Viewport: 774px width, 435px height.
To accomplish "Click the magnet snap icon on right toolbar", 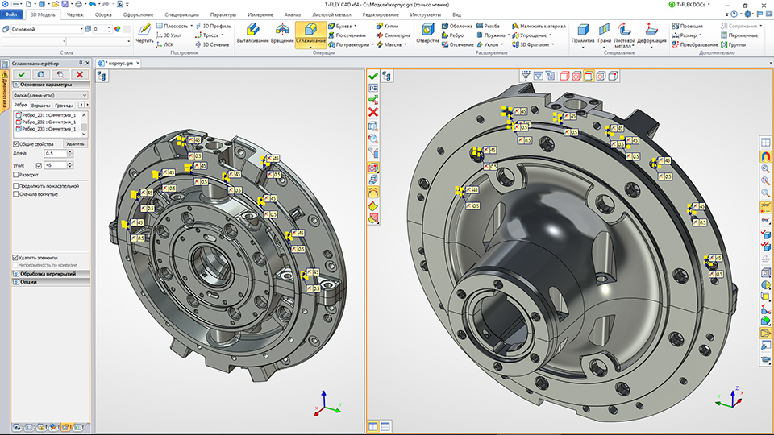I will 766,157.
